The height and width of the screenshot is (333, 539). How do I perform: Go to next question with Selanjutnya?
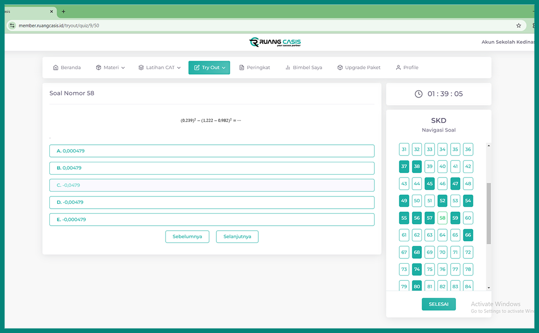237,237
